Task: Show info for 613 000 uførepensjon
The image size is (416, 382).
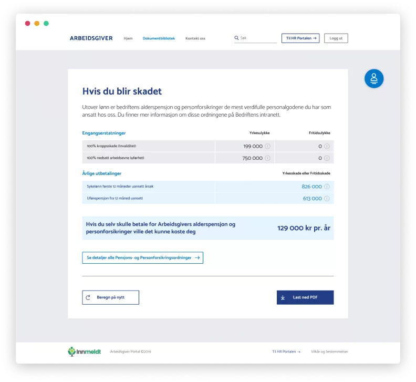Action: pos(327,199)
